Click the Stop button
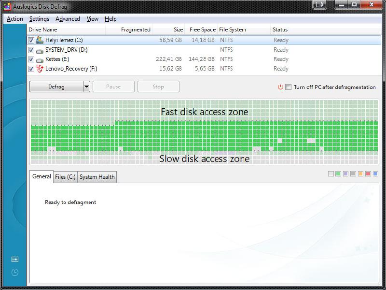This screenshot has height=290, width=386. tap(158, 87)
